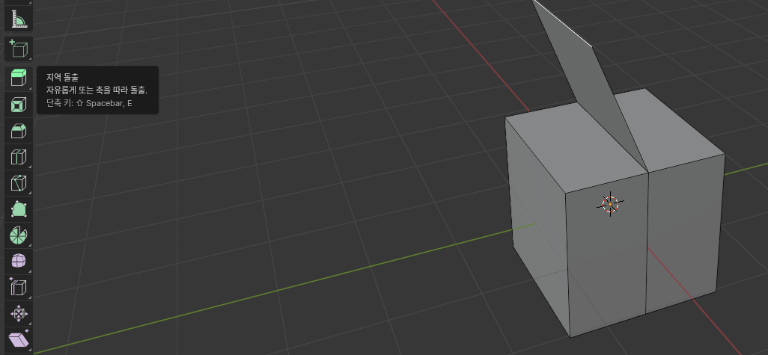Select the Knife tool

(x=19, y=183)
